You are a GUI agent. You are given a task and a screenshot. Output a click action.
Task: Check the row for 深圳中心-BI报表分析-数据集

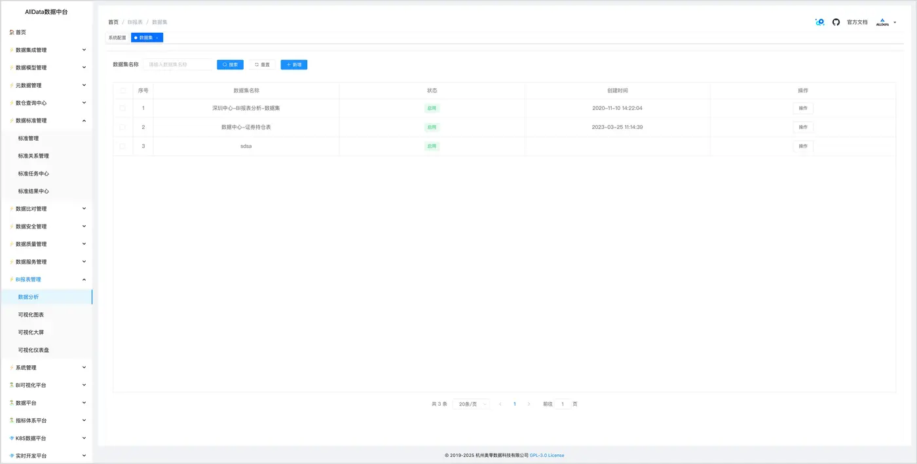pyautogui.click(x=122, y=108)
